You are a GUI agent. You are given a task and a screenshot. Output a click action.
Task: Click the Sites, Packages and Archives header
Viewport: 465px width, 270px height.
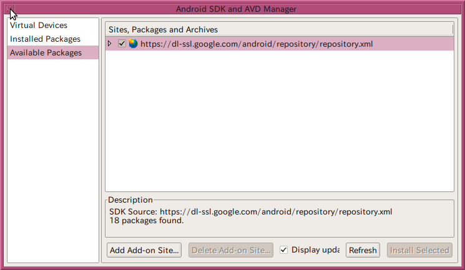point(163,30)
